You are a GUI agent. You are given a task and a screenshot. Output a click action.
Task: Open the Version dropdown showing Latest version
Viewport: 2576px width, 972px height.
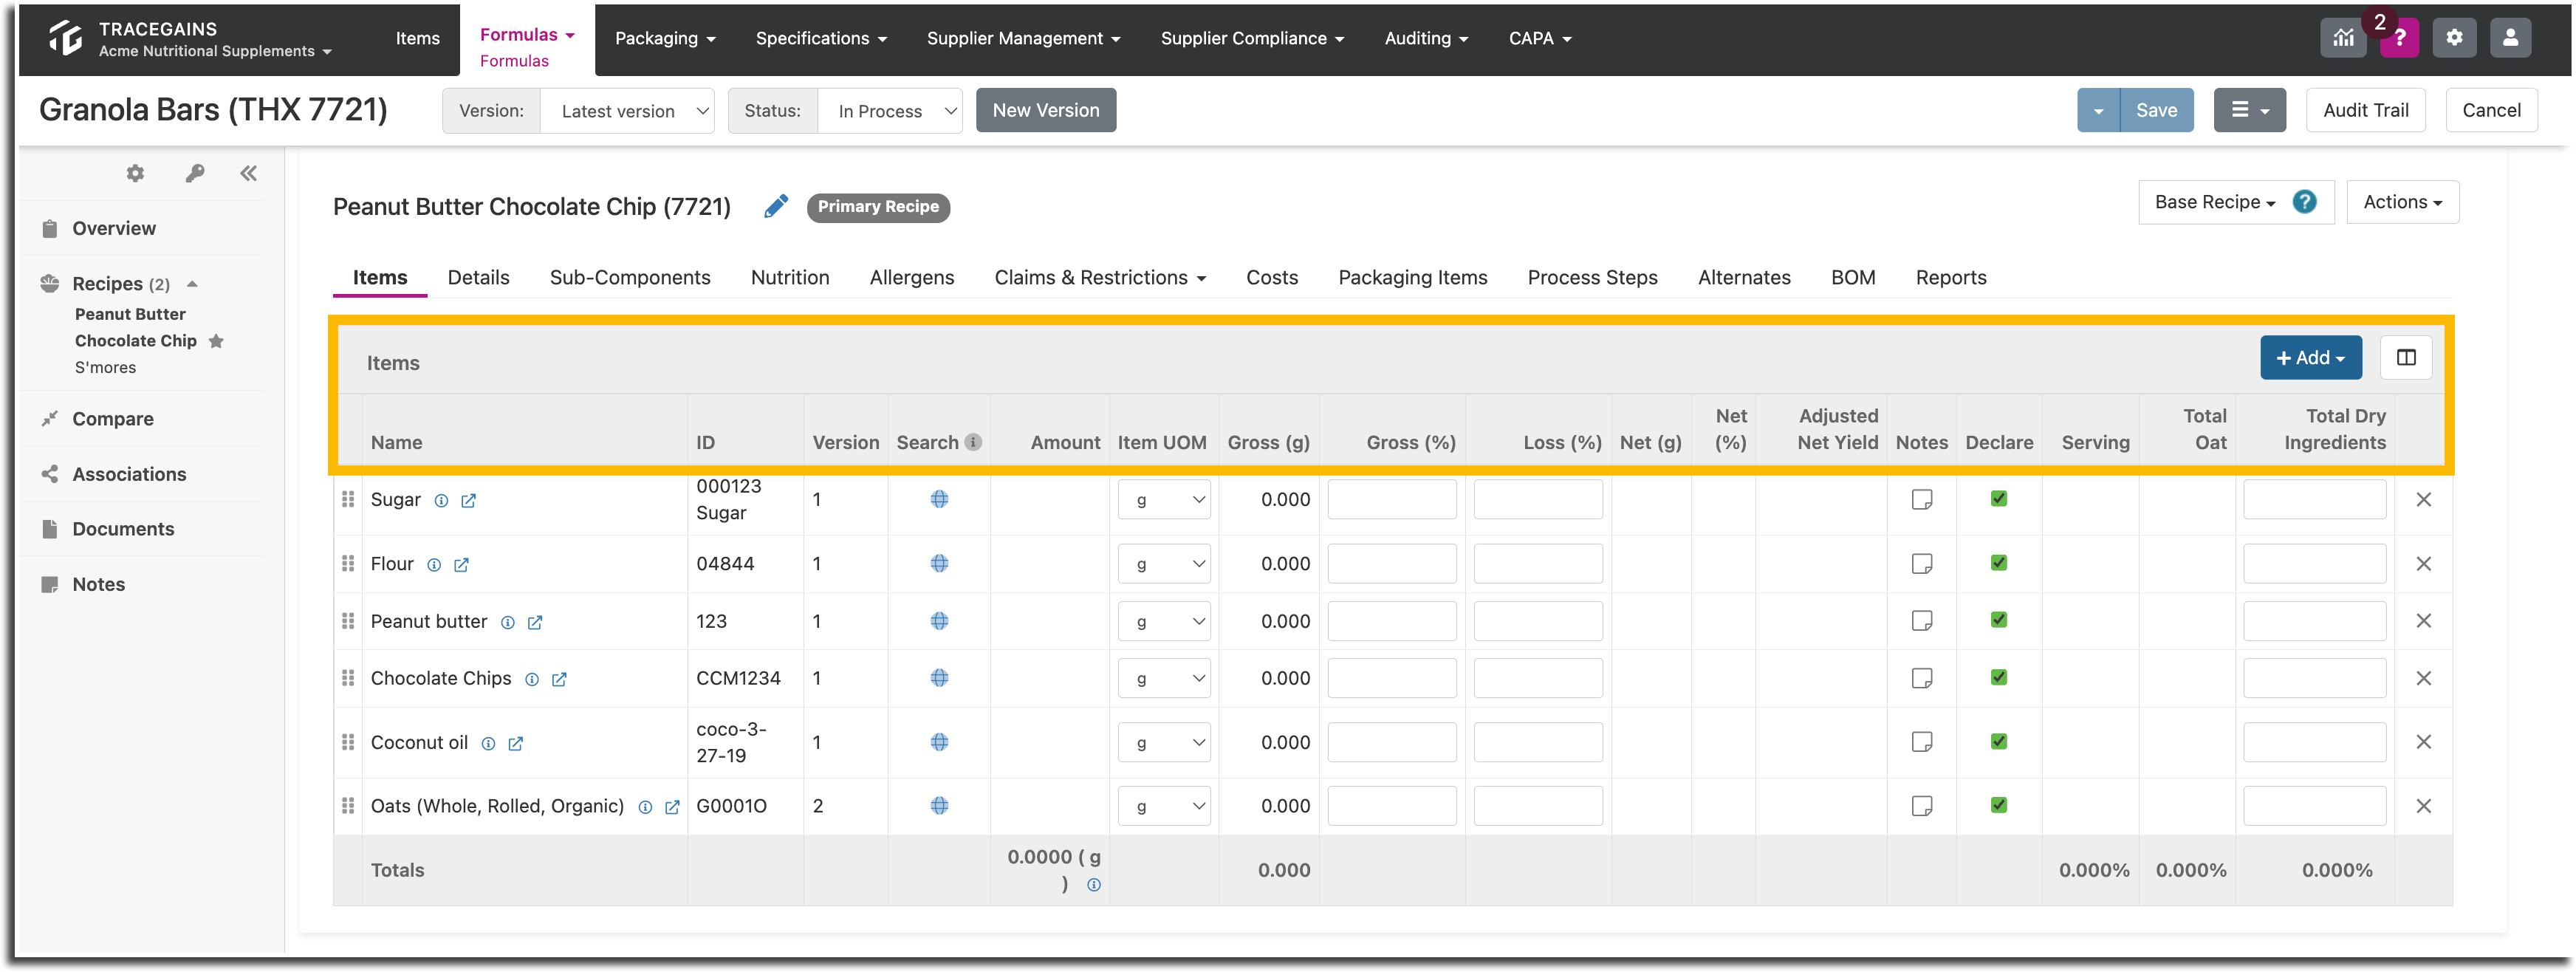pos(627,111)
